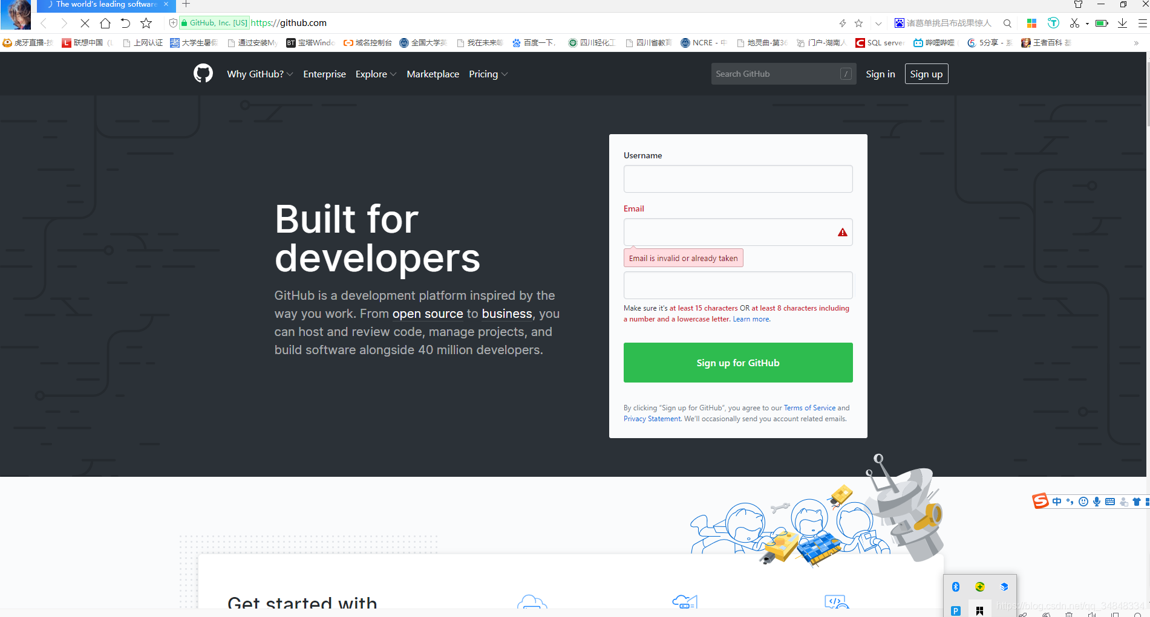Screen dimensions: 1150x617
Task: Click the favorites star icon at the address bar's right end
Action: click(x=859, y=23)
